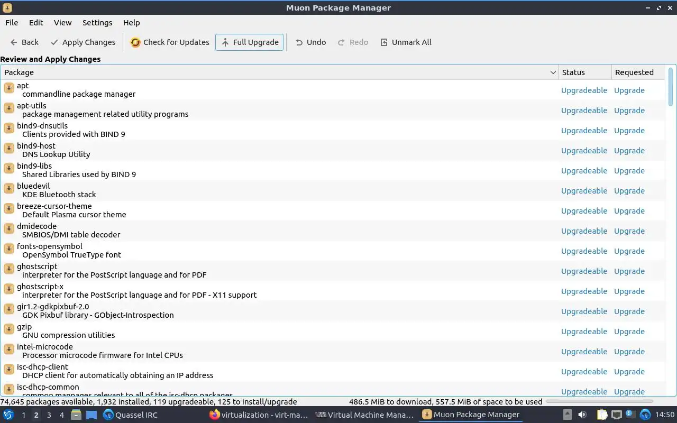Click the clock showing 14:50
The width and height of the screenshot is (677, 423).
click(665, 415)
